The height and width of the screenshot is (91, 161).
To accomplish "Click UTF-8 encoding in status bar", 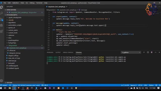I will pyautogui.click(x=140, y=85).
